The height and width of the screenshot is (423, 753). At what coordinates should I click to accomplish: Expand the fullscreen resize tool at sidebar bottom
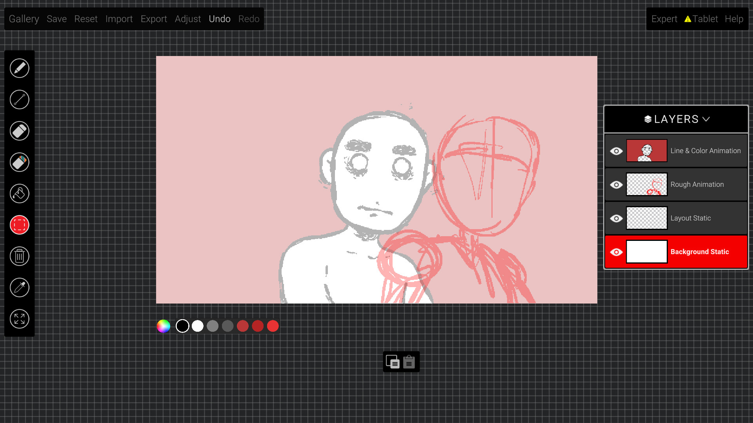click(x=19, y=319)
